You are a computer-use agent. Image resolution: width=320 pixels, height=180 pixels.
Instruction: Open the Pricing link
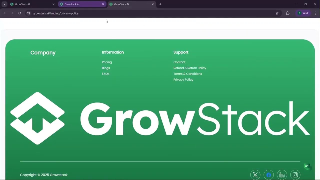click(107, 62)
